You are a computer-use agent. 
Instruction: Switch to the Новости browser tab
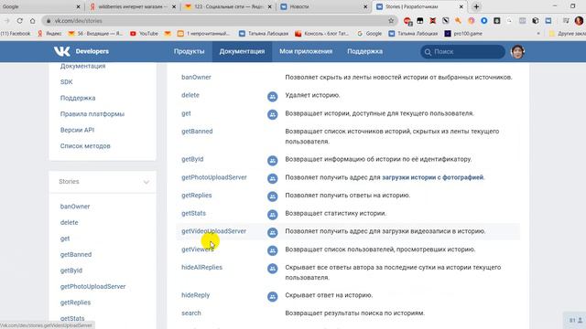point(322,6)
